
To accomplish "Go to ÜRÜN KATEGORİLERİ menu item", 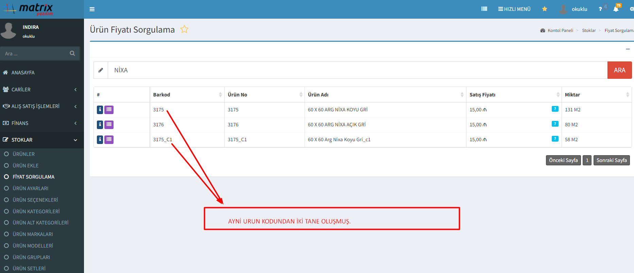I will [36, 212].
